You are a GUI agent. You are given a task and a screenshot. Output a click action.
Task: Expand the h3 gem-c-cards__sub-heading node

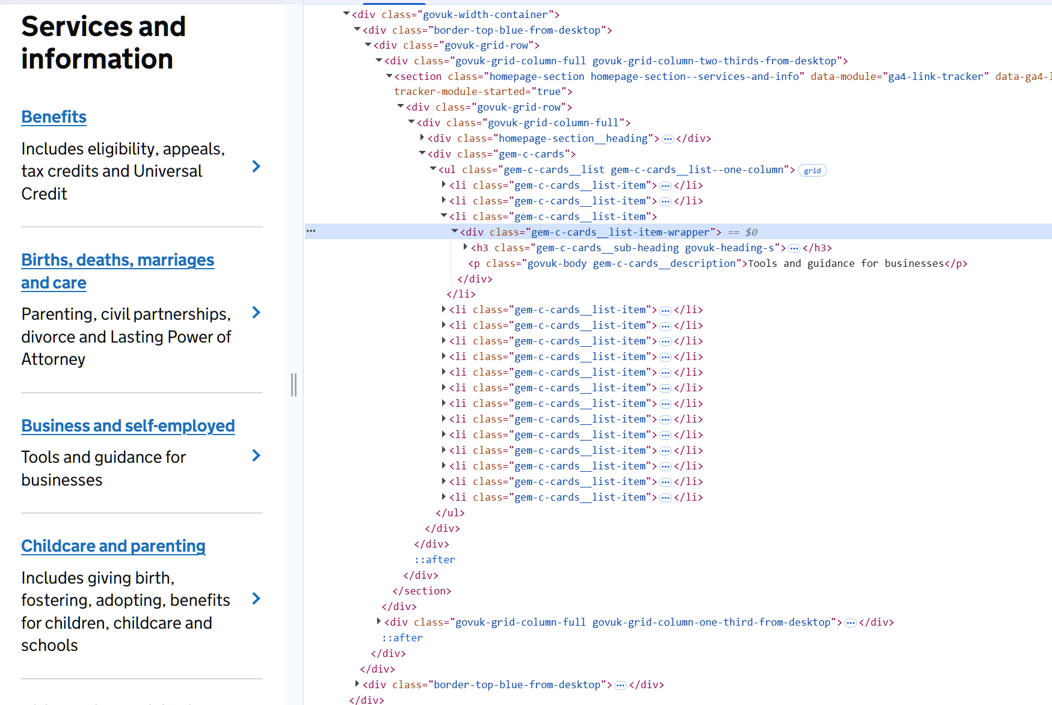[x=466, y=247]
